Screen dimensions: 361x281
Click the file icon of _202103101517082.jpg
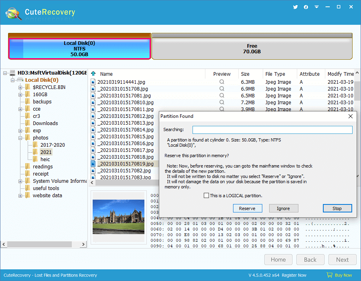click(93, 170)
